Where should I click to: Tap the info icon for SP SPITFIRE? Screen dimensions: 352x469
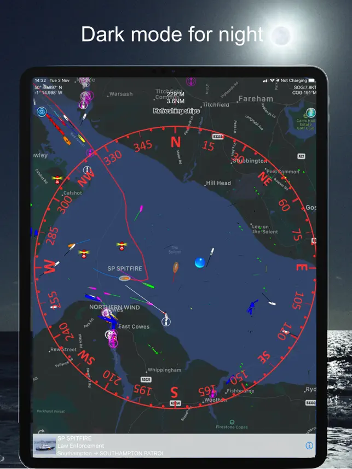click(309, 445)
